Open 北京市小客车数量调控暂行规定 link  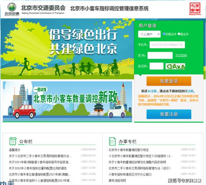(128, 150)
